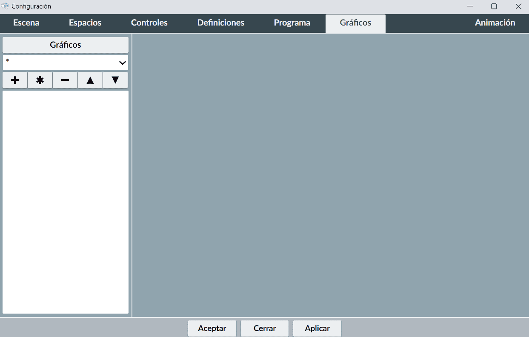Move the graphic up with the up arrow
The width and height of the screenshot is (529, 337).
coord(90,80)
